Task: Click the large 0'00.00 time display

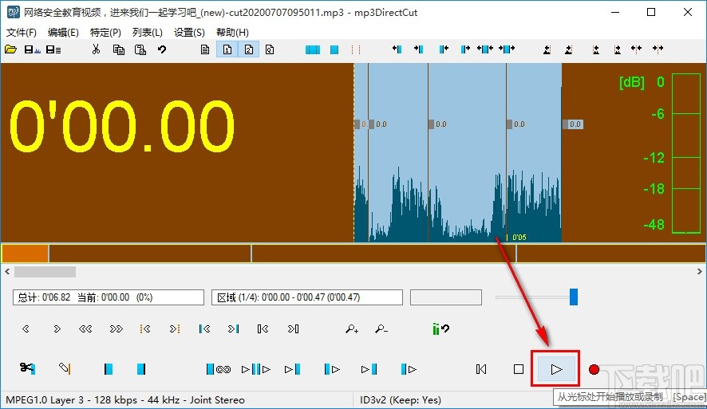Action: (x=122, y=126)
